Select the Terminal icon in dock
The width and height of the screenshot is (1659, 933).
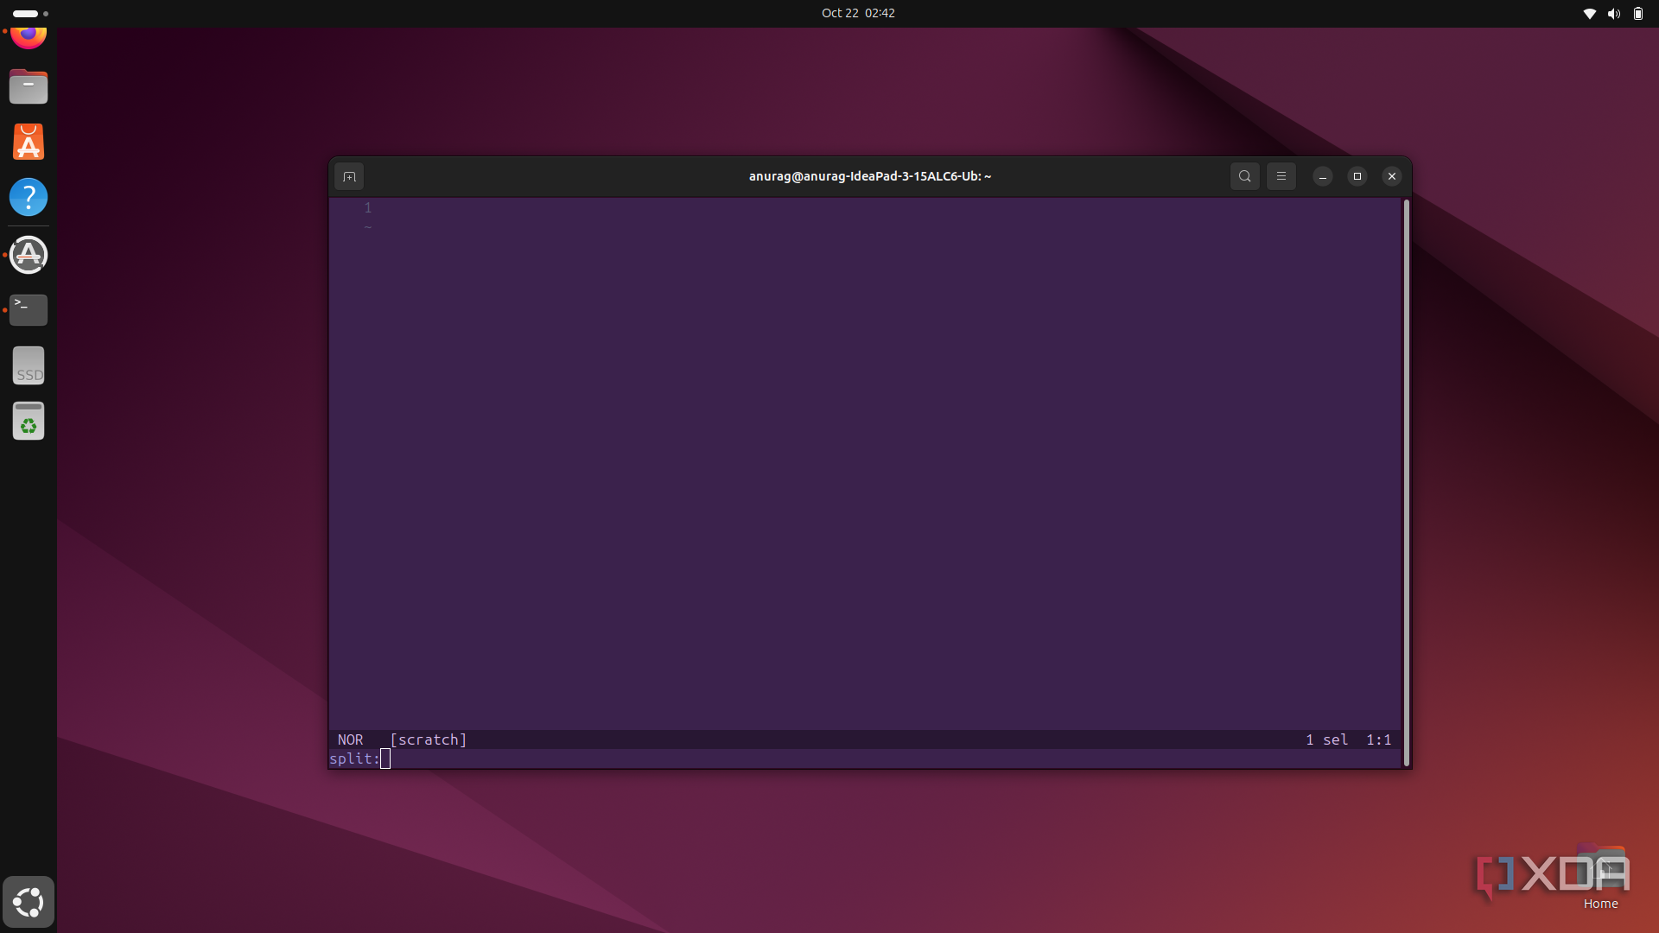pyautogui.click(x=29, y=309)
